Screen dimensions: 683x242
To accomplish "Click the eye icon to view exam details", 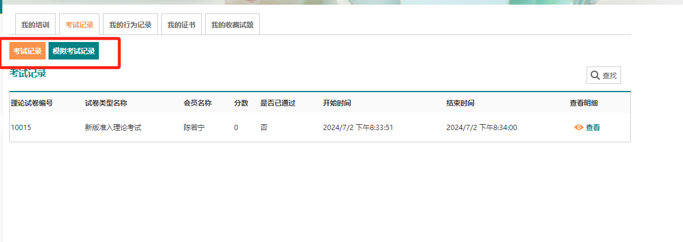I will (578, 128).
